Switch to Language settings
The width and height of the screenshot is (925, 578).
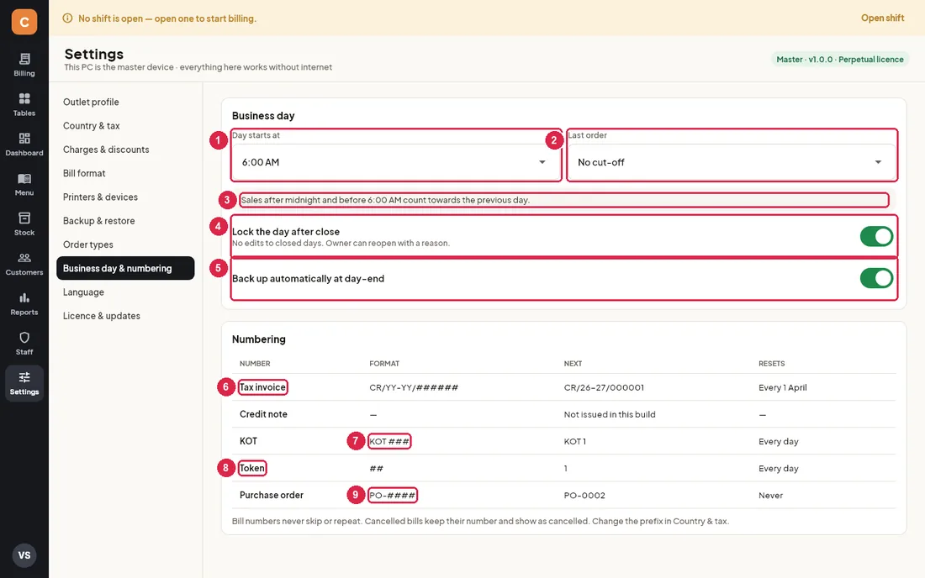click(x=83, y=292)
